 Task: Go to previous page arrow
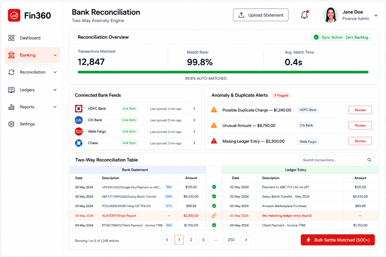pyautogui.click(x=167, y=240)
